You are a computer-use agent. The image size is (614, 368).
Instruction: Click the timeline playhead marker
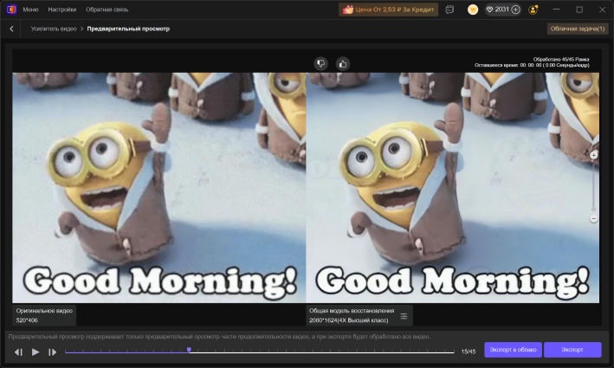click(x=189, y=350)
